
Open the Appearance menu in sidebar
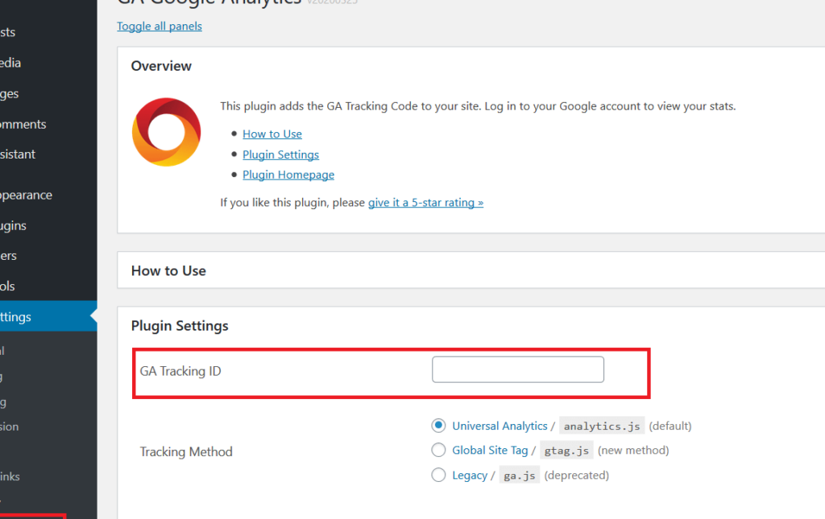tap(48, 195)
